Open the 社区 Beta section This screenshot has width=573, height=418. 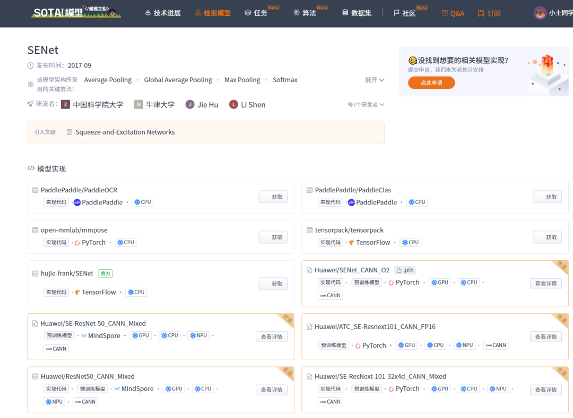tap(404, 13)
